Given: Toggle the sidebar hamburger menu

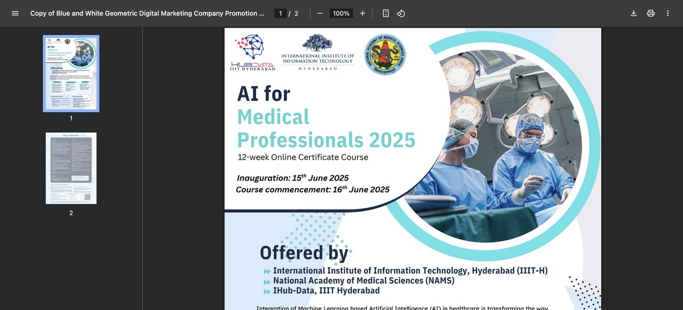Looking at the screenshot, I should 15,13.
